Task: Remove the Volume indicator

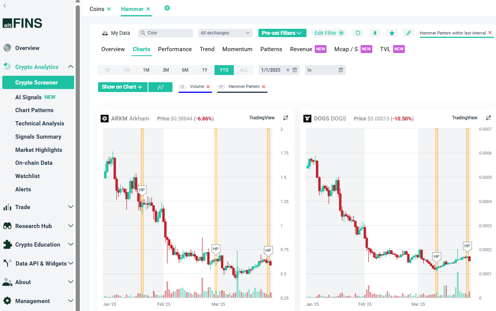Action: tap(208, 87)
